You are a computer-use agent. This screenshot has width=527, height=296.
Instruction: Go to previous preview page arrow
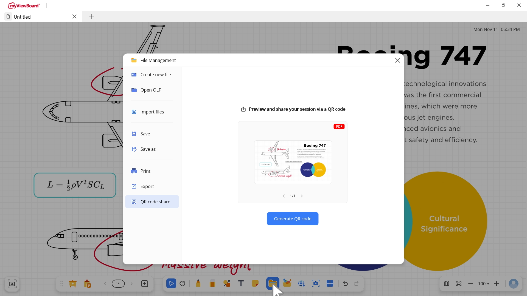click(284, 196)
